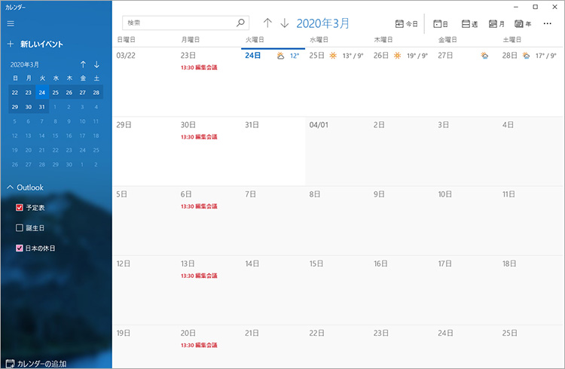The height and width of the screenshot is (369, 565).
Task: Mini calendar next month down arrow
Action: tap(96, 65)
